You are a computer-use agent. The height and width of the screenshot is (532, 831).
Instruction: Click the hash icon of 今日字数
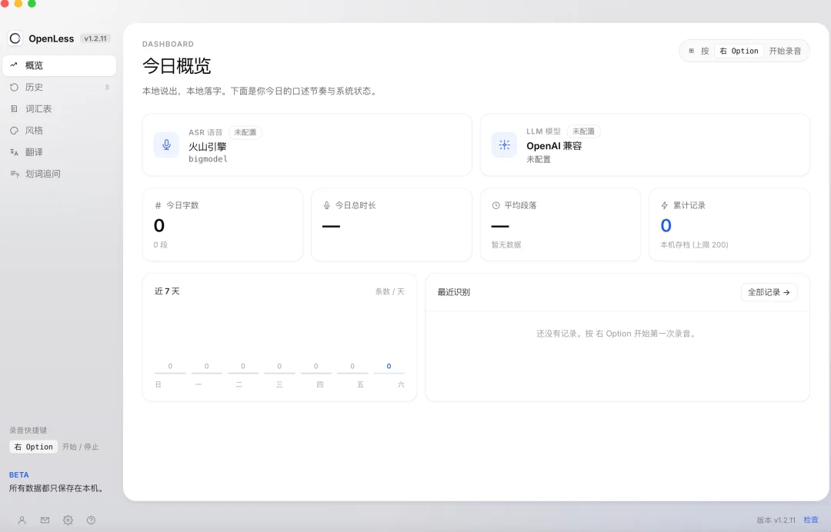pos(158,205)
